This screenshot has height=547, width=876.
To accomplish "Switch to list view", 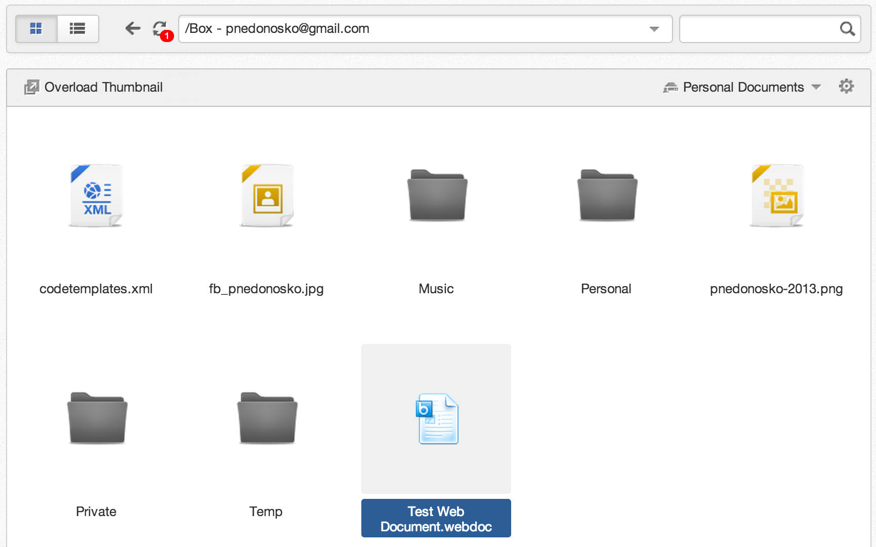I will pos(77,29).
